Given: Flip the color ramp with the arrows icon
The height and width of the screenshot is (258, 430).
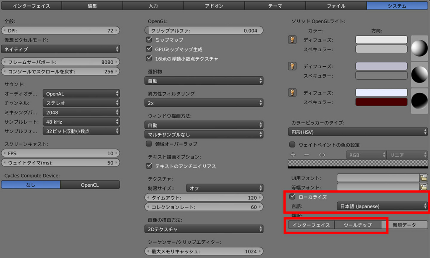Looking at the screenshot, I should pyautogui.click(x=322, y=155).
